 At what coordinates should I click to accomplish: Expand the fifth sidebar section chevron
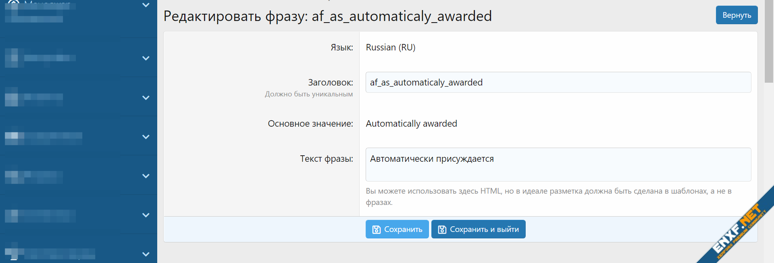coord(146,176)
